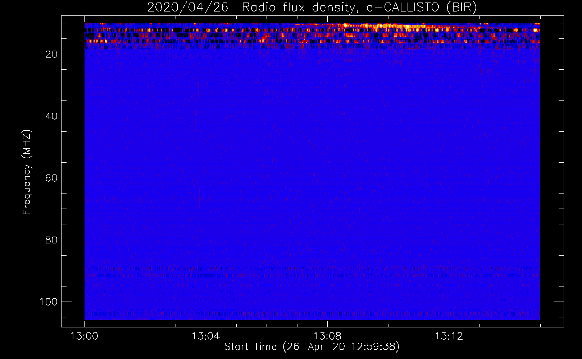Click the 100 MHz frequency tick label
This screenshot has width=582, height=359.
pyautogui.click(x=49, y=302)
